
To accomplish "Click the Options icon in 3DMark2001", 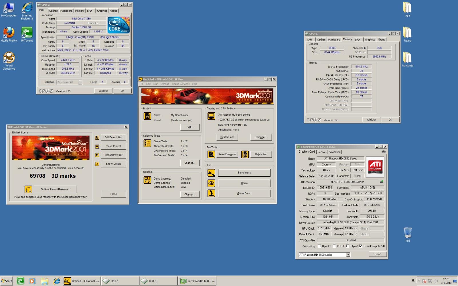I will [x=147, y=180].
